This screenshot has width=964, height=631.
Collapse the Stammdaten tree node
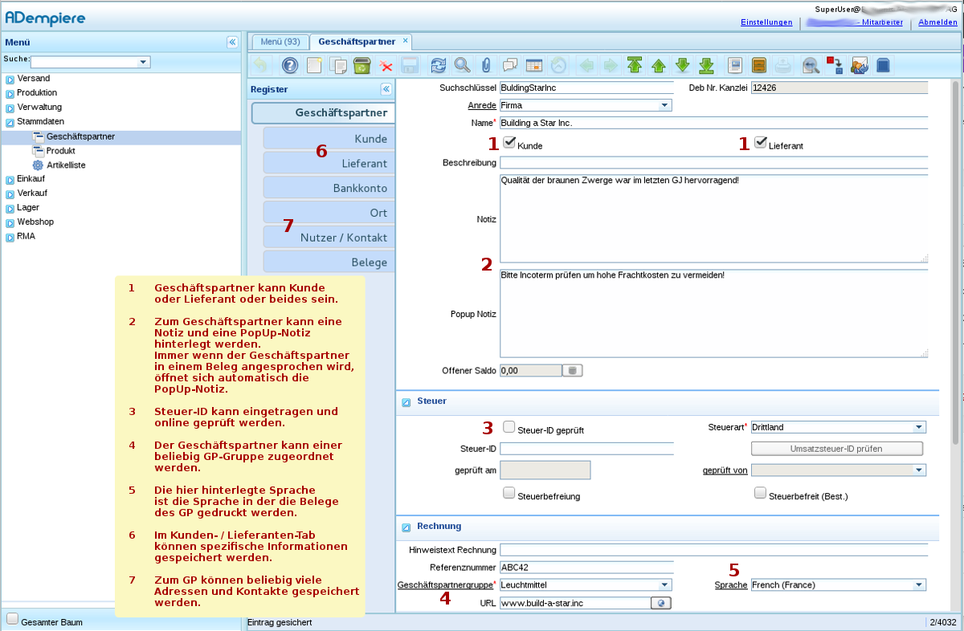click(x=10, y=122)
